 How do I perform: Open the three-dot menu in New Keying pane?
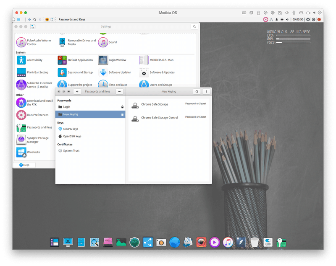[x=206, y=91]
